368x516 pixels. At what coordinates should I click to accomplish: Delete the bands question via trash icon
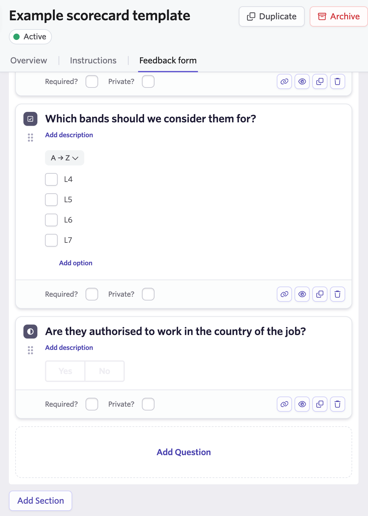click(338, 294)
